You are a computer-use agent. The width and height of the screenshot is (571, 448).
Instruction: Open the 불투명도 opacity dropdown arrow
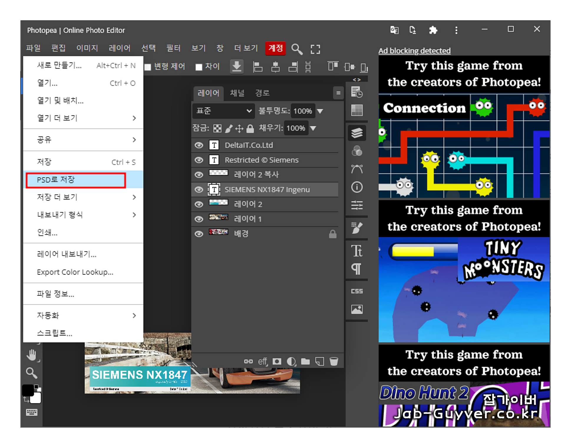[320, 111]
